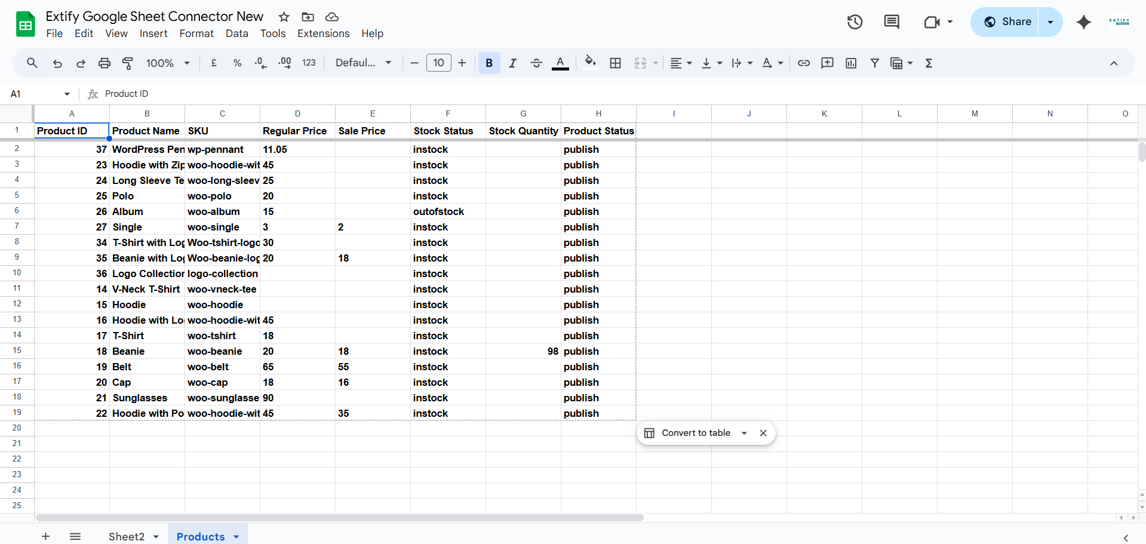Open the Format menu
1146x544 pixels.
click(196, 33)
